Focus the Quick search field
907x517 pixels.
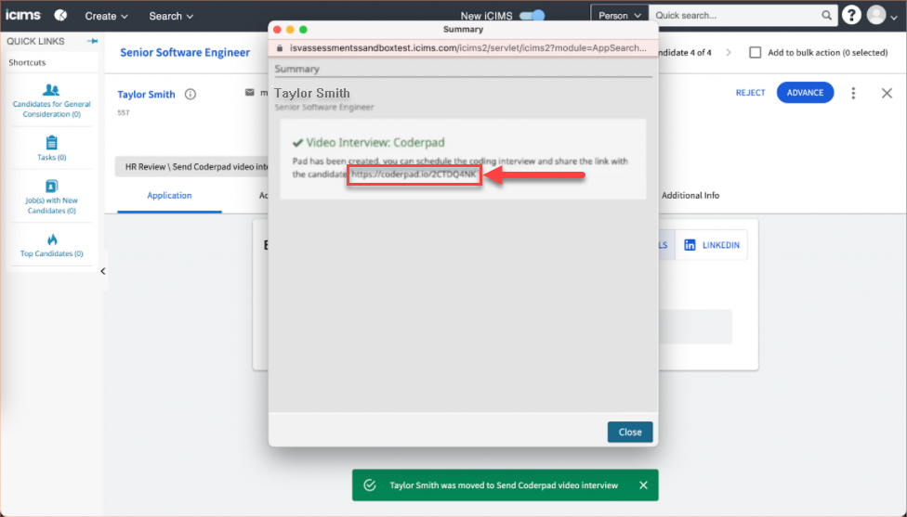click(x=735, y=16)
